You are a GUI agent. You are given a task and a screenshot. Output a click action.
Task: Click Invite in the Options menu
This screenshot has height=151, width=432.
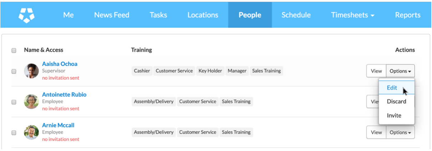click(394, 115)
